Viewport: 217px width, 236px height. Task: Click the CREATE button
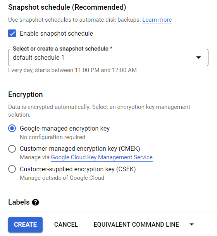[25, 224]
